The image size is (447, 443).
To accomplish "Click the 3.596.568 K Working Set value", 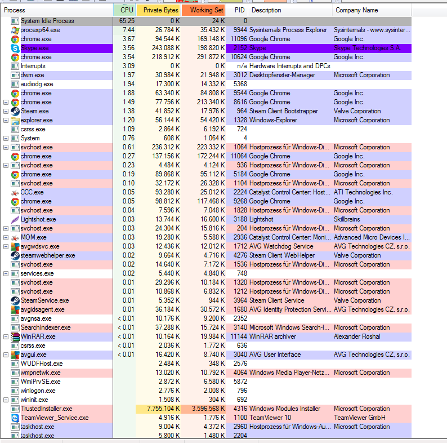I will click(208, 409).
